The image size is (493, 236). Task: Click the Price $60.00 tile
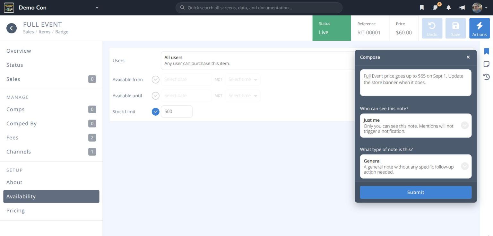(404, 28)
